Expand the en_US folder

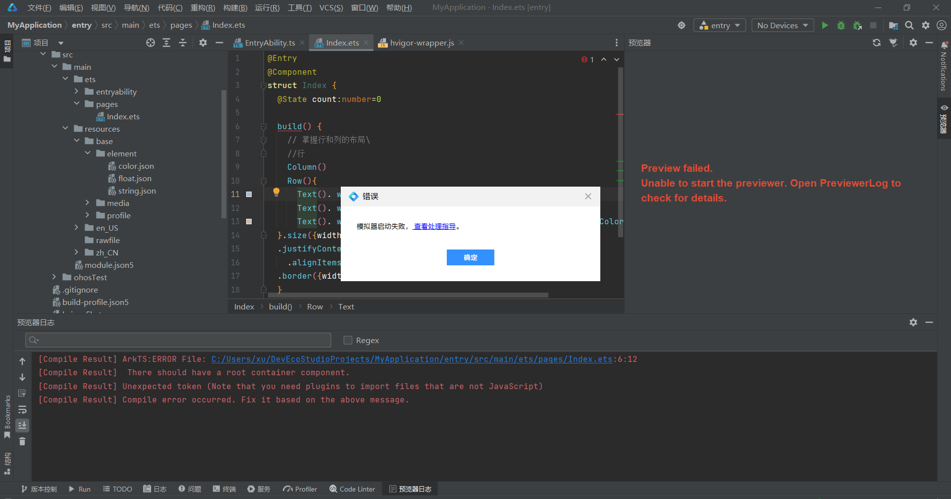pyautogui.click(x=76, y=227)
